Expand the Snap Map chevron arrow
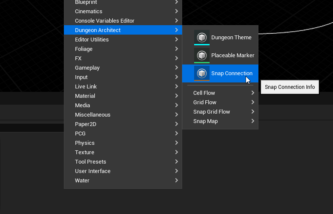Image resolution: width=333 pixels, height=214 pixels. (x=253, y=121)
